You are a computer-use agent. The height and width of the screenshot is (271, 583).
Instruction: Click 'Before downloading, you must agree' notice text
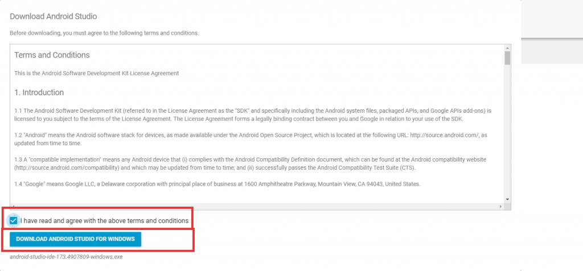tap(104, 33)
